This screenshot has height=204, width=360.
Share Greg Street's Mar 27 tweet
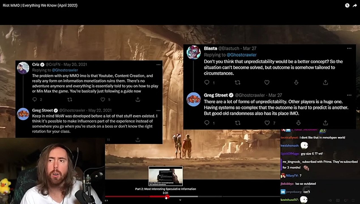pyautogui.click(x=325, y=123)
